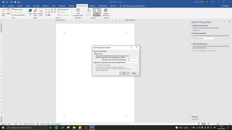Open Sticky Notes yellow taskbar icon
This screenshot has width=232, height=130.
click(80, 127)
